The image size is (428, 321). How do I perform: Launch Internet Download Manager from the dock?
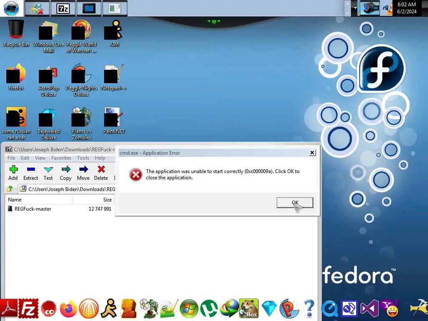point(229,309)
